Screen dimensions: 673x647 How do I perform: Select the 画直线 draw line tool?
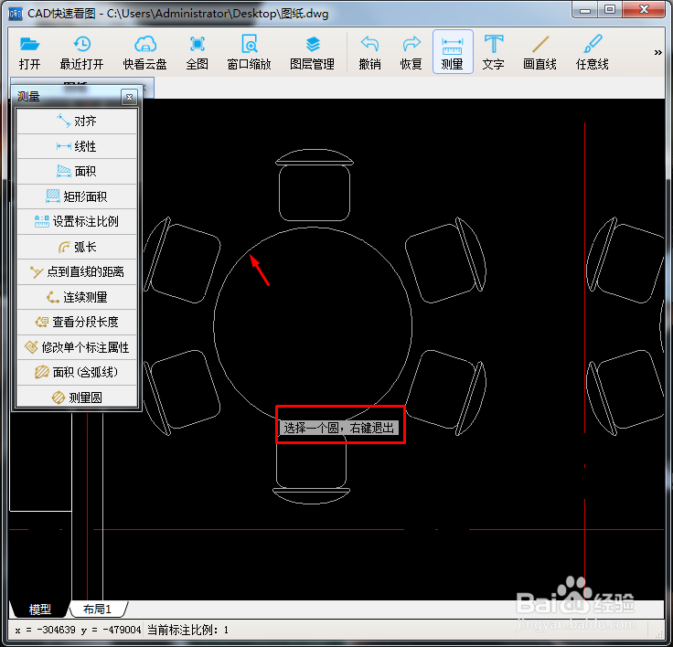(x=539, y=52)
